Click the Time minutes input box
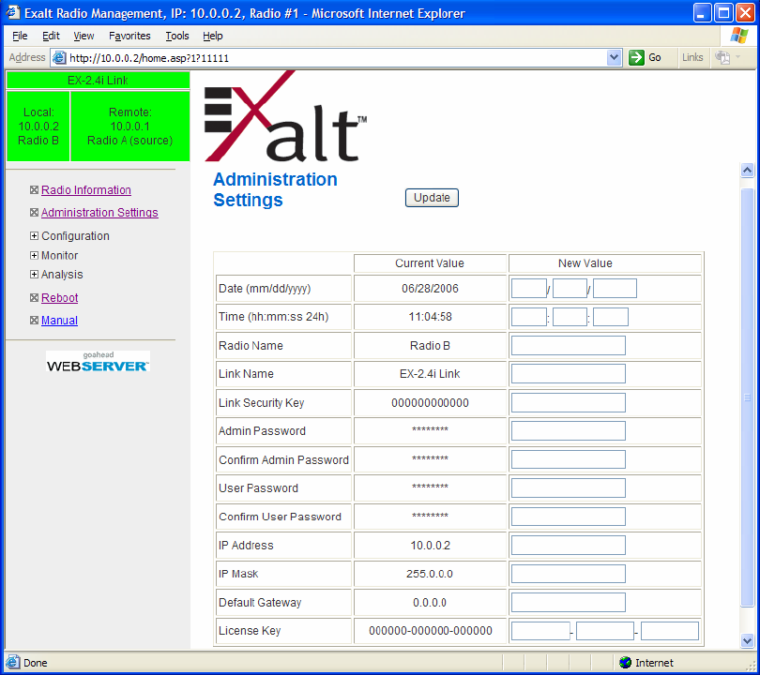Viewport: 760px width, 675px height. (x=570, y=317)
